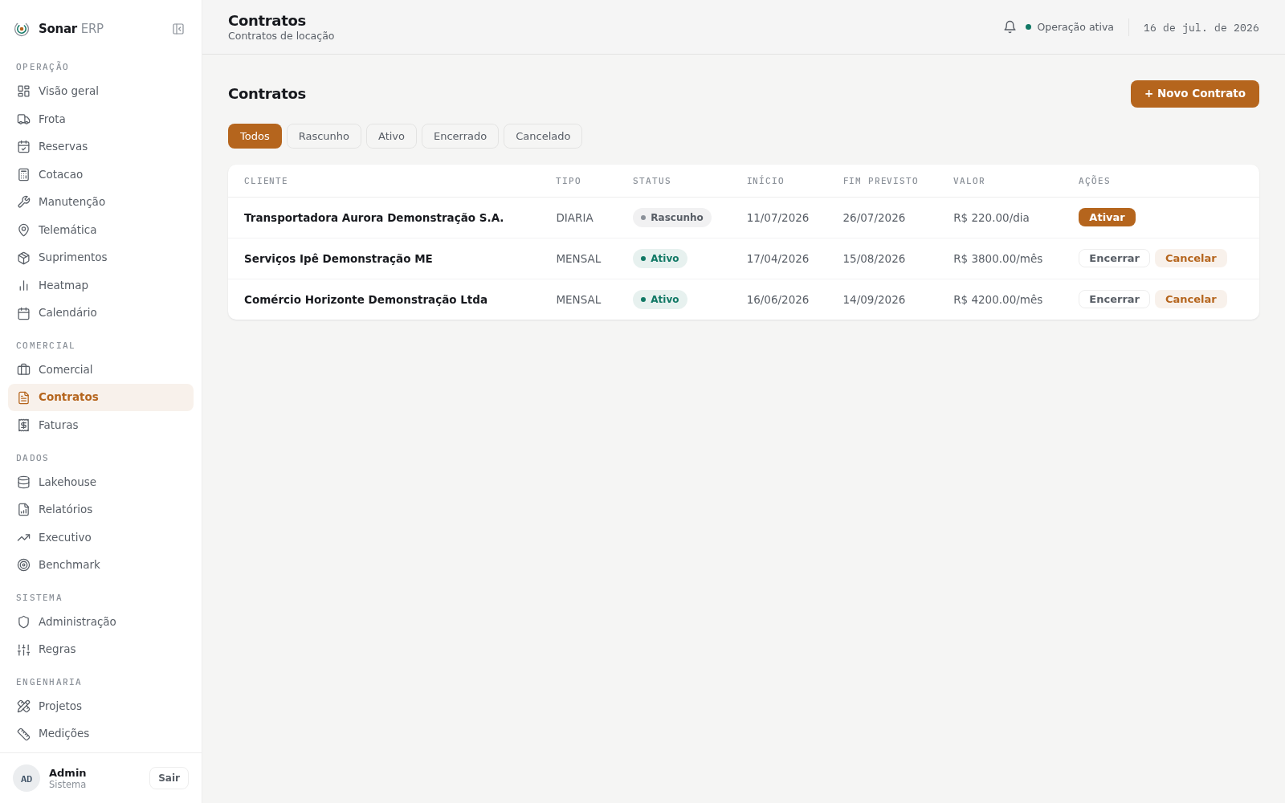
Task: Click the Contratos document icon
Action: tap(23, 397)
